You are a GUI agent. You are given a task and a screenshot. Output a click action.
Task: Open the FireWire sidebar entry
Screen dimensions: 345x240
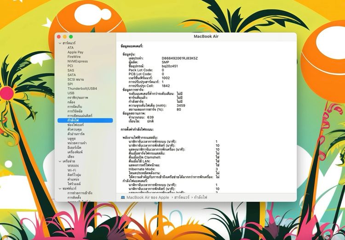(74, 56)
